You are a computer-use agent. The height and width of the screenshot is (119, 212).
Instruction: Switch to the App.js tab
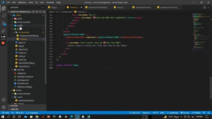[x=54, y=7]
